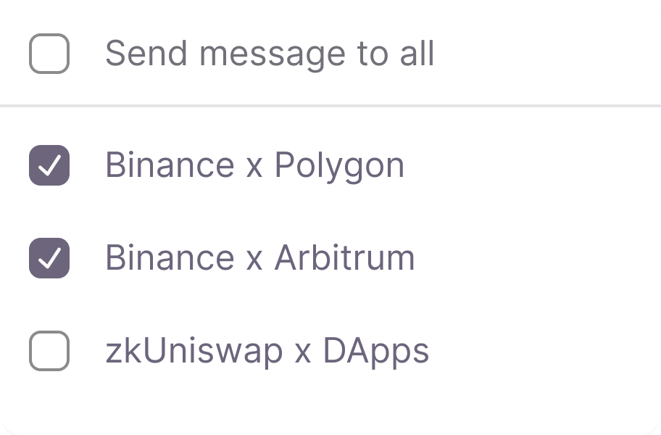
Task: Click the empty checkbox beside Send message to all
Action: coord(49,51)
